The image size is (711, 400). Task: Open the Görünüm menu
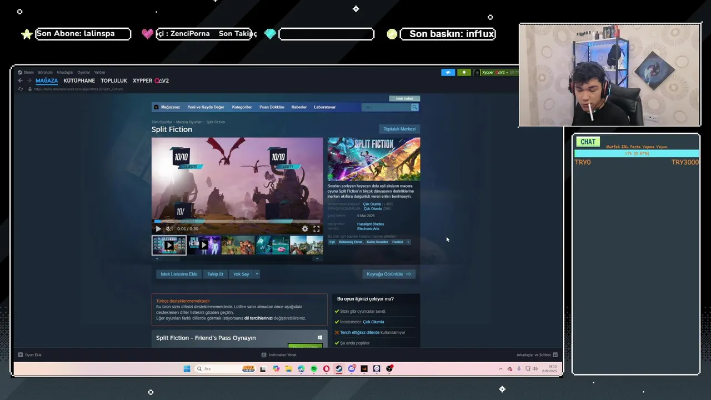click(45, 72)
